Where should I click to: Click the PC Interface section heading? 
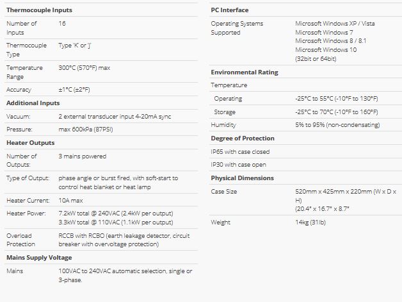click(230, 10)
